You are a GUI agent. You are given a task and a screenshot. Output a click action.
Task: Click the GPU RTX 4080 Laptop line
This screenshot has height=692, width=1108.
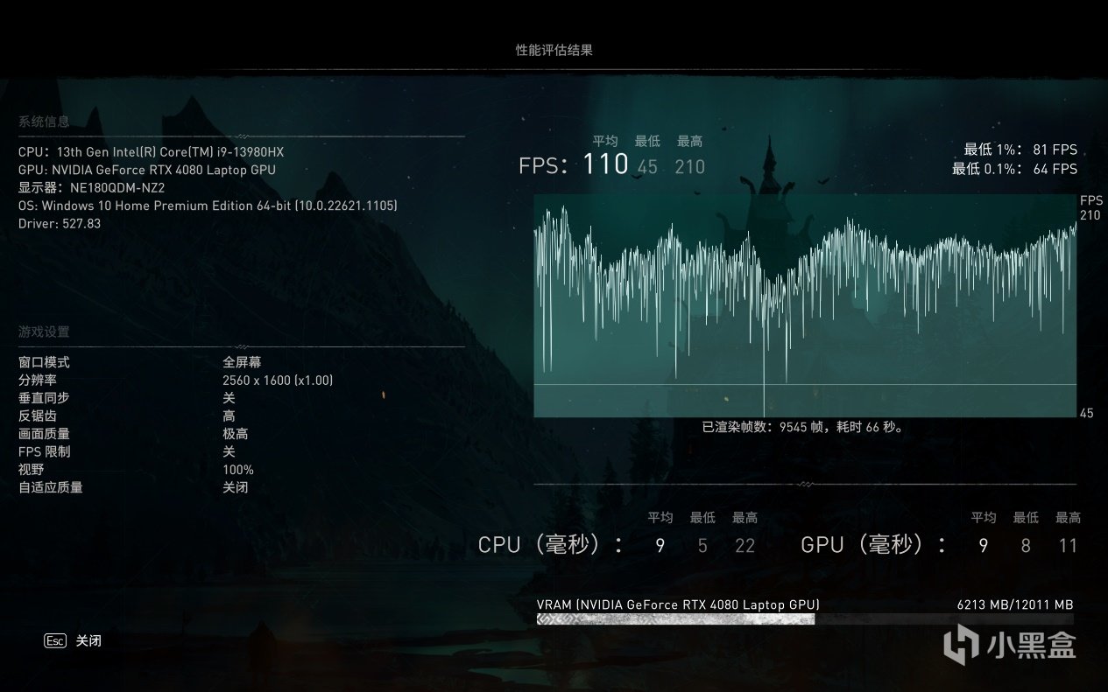[x=147, y=170]
